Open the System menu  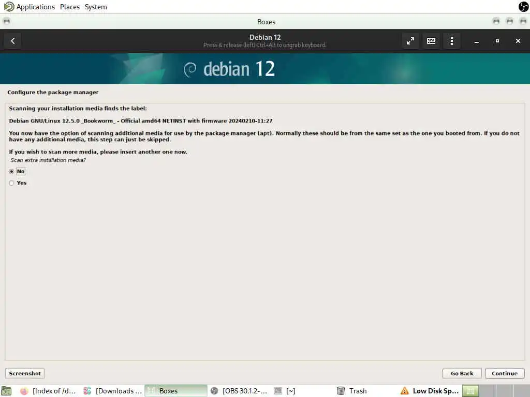[x=96, y=7]
